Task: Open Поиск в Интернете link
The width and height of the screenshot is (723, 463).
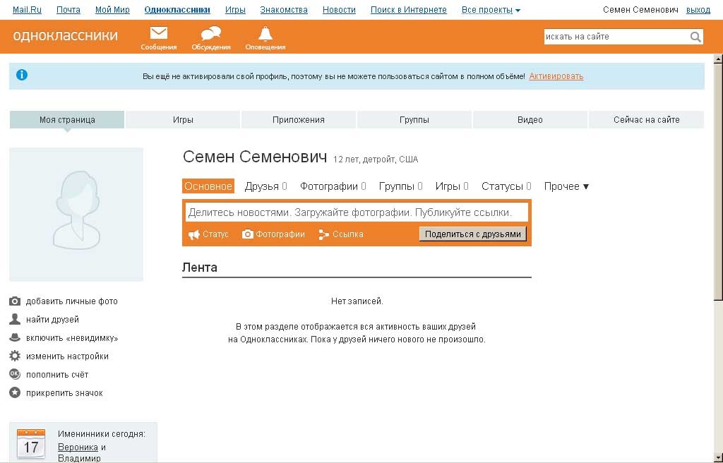Action: tap(409, 10)
